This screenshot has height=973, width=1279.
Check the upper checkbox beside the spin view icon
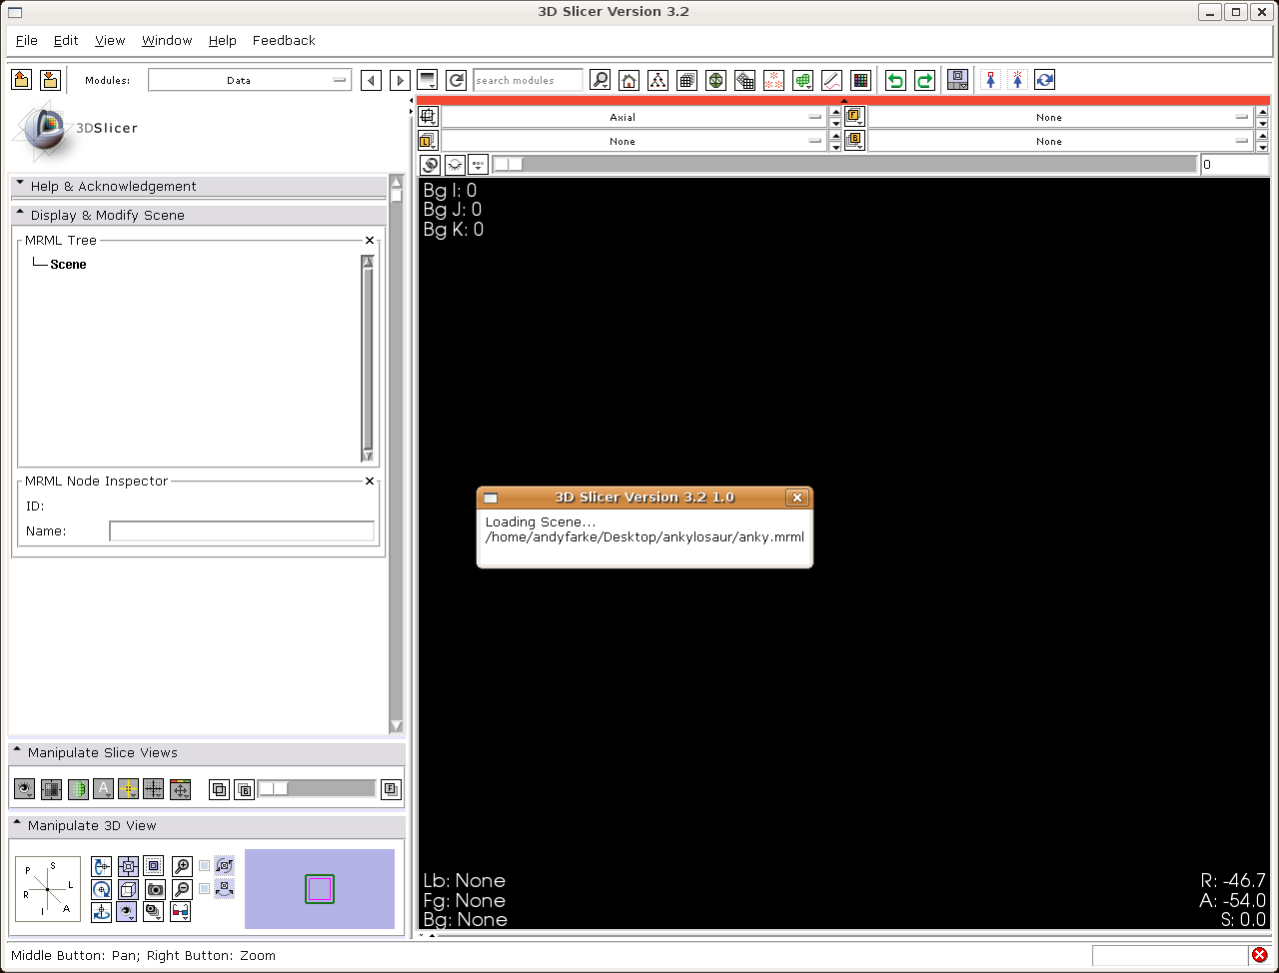tap(205, 866)
